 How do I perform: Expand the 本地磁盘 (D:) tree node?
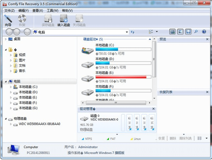11,92
